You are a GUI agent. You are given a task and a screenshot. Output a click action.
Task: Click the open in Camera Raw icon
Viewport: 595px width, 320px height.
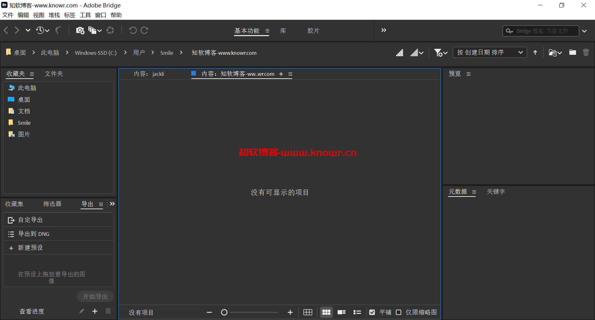tap(110, 30)
